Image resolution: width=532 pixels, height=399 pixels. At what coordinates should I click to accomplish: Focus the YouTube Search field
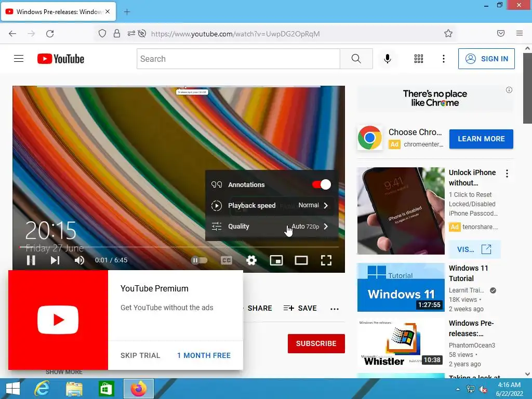238,59
